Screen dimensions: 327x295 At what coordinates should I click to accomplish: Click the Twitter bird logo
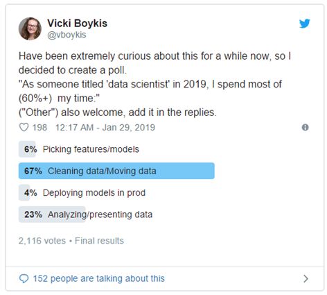tap(305, 24)
